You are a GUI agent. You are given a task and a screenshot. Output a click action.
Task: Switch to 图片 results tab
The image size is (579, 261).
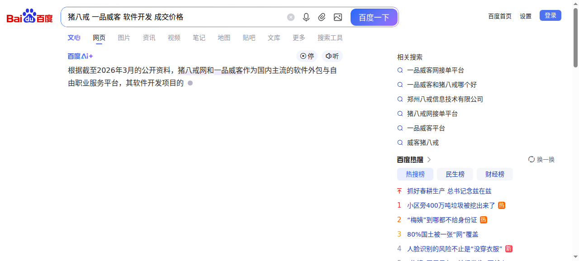click(x=124, y=38)
